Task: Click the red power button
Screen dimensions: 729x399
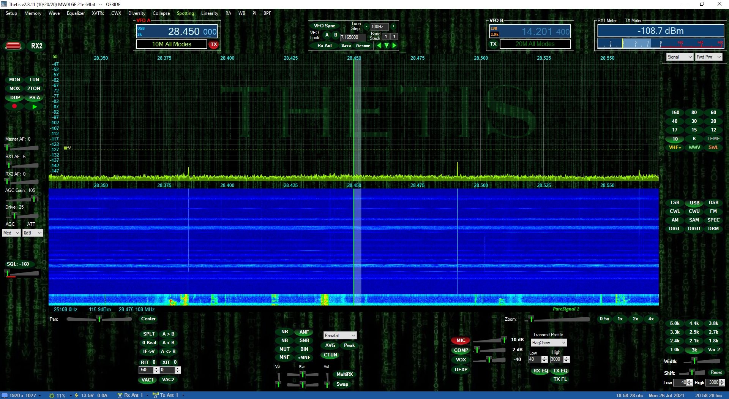Action: (x=13, y=46)
